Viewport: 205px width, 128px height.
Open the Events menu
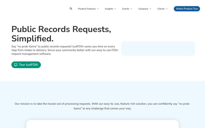pyautogui.click(x=127, y=9)
